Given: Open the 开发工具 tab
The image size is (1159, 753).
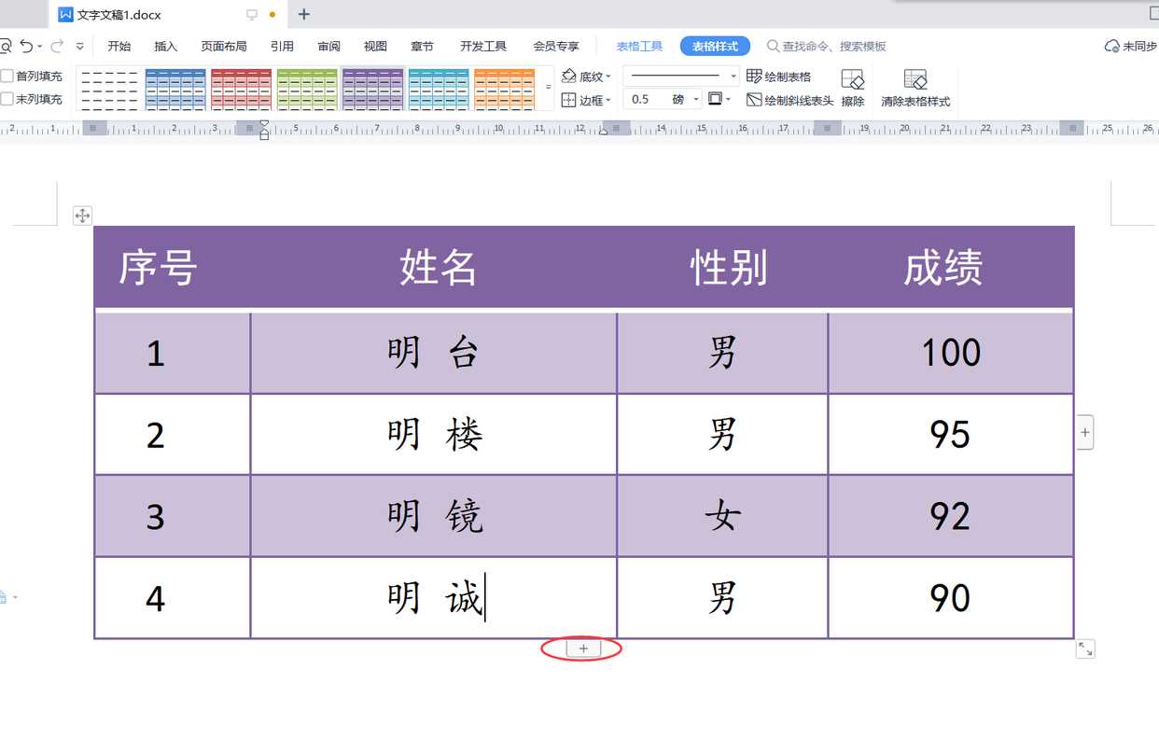Looking at the screenshot, I should 483,46.
